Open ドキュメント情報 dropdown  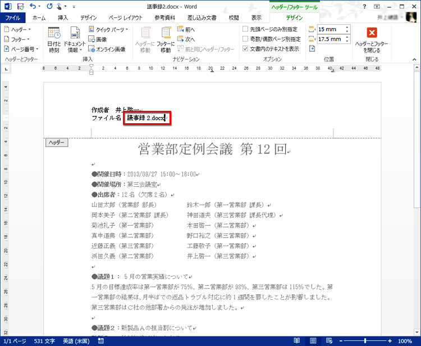tap(75, 39)
